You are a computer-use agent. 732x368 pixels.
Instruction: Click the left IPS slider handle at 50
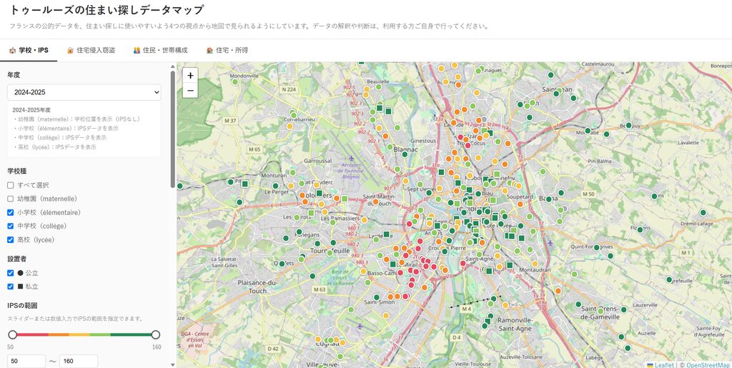point(13,334)
